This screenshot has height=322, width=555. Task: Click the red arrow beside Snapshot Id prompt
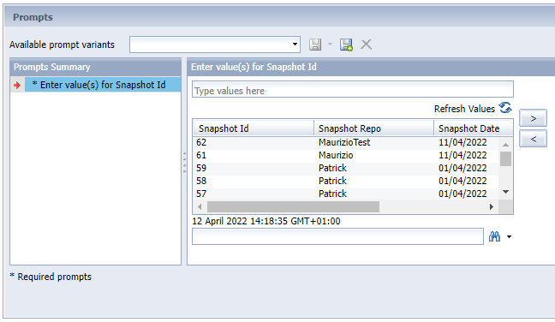16,85
